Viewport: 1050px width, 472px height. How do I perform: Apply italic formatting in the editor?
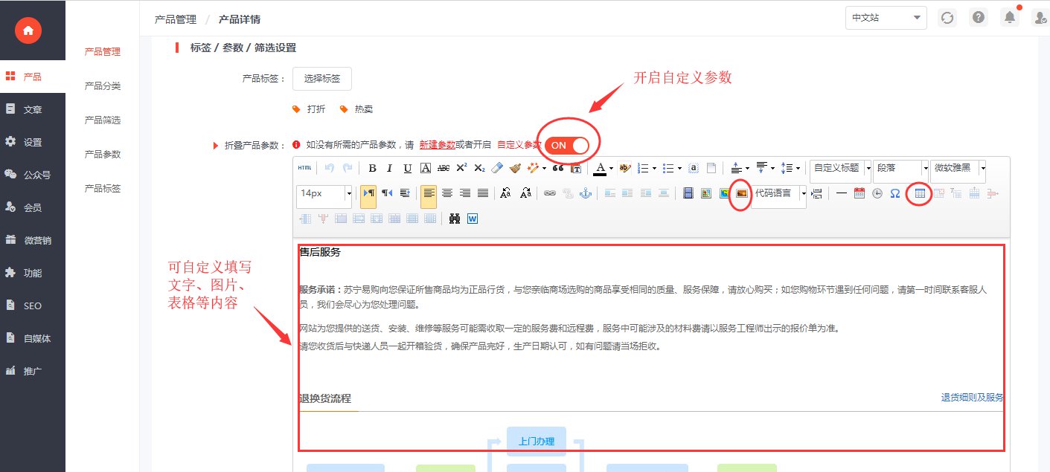pos(390,169)
